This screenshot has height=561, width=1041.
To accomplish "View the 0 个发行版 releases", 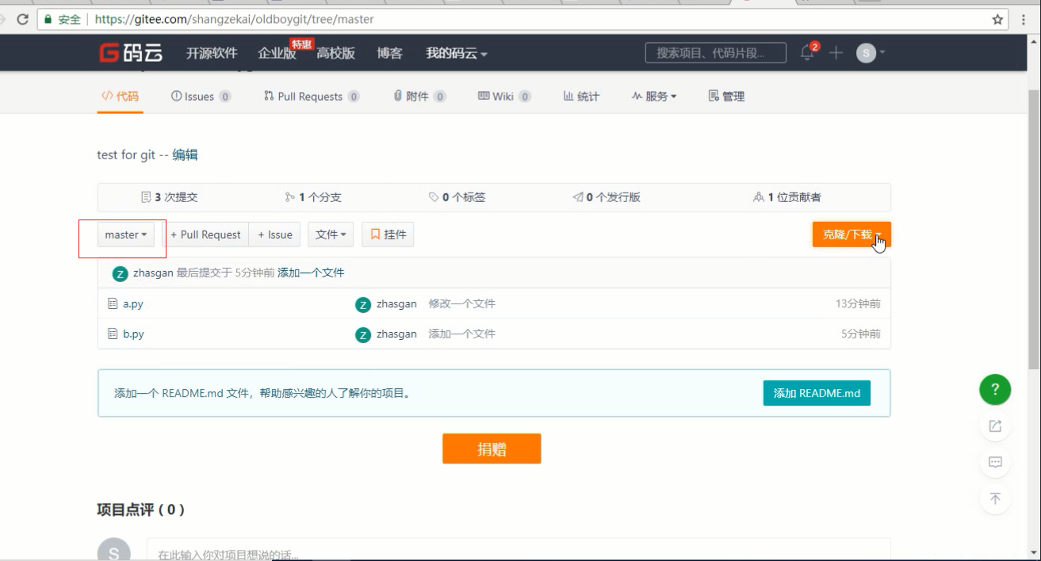I will point(607,197).
